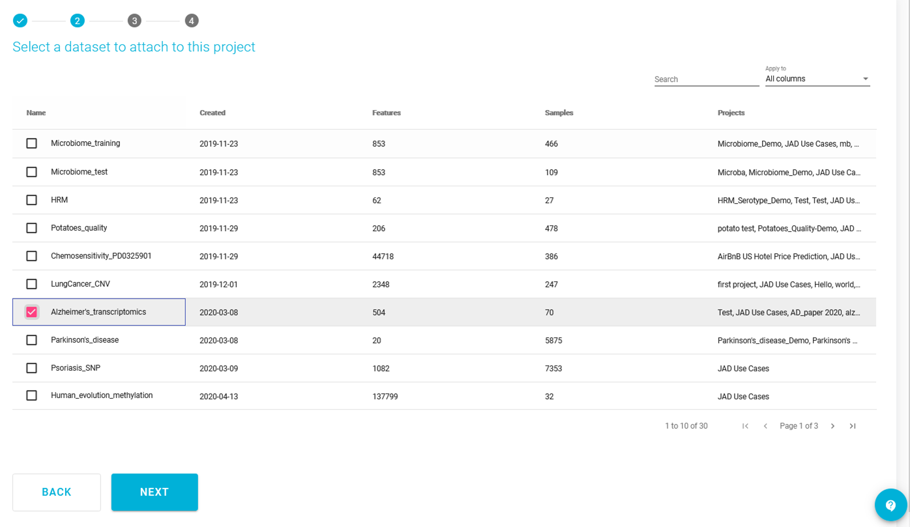910x527 pixels.
Task: Click samples value 5875
Action: click(x=553, y=341)
